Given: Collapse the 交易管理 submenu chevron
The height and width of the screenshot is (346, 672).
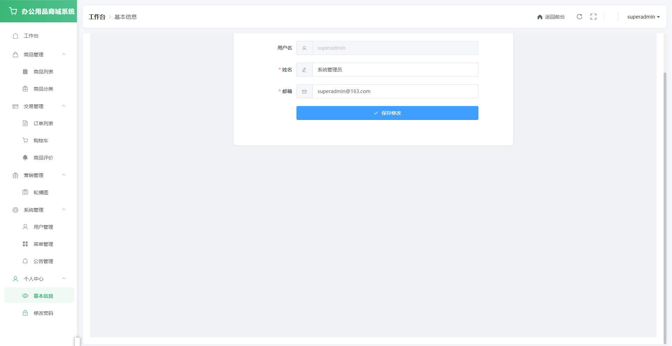Looking at the screenshot, I should (x=64, y=106).
